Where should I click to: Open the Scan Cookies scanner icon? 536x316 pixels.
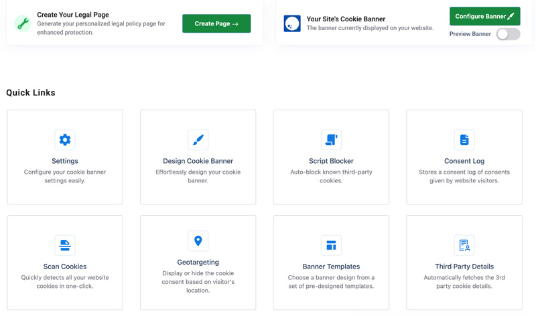[65, 245]
